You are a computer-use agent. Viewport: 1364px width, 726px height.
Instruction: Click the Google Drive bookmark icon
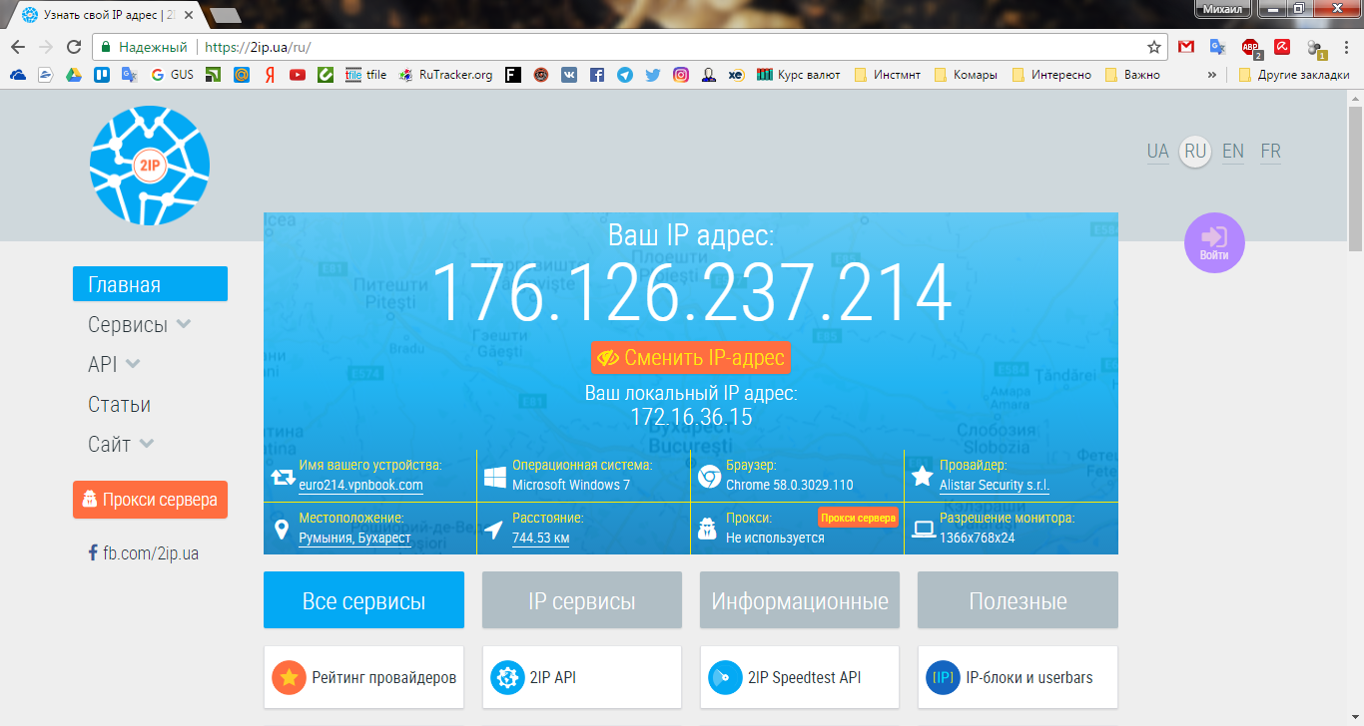(x=74, y=75)
